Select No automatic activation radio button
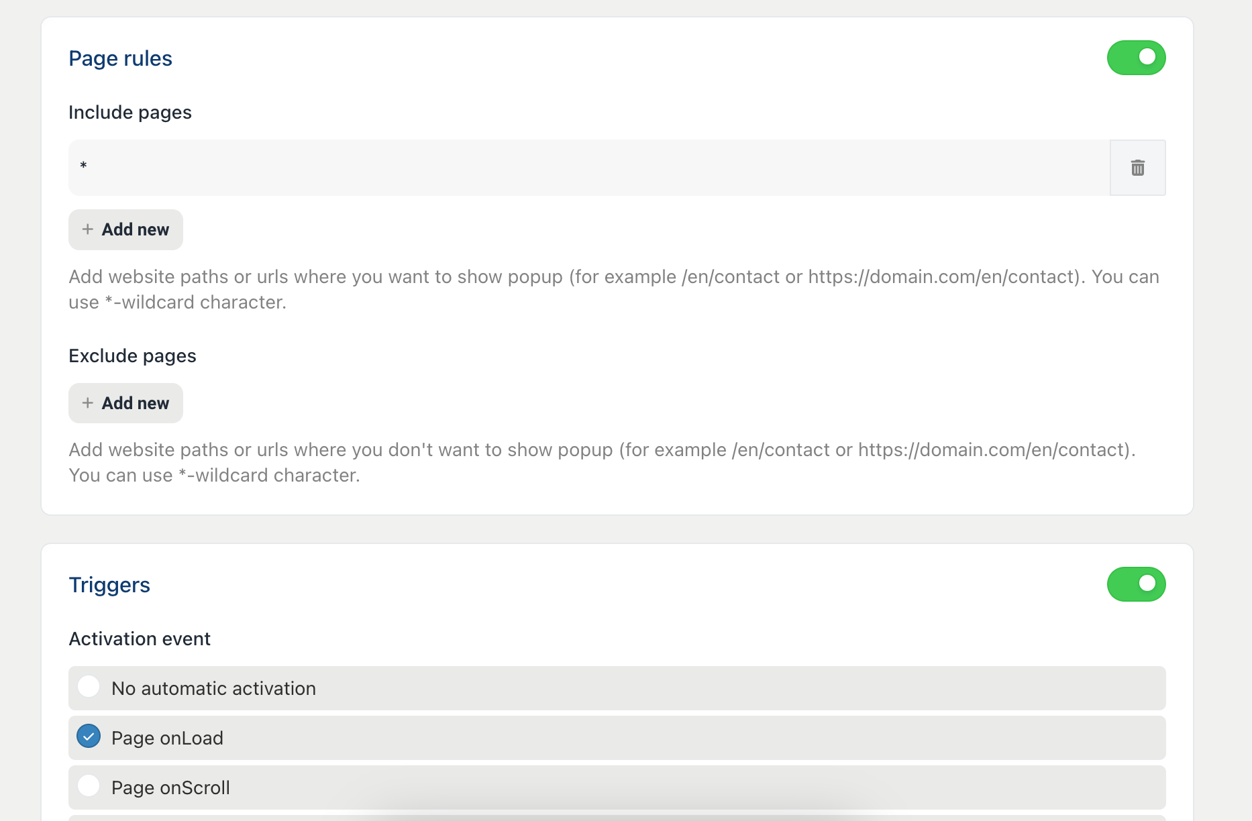 (x=89, y=686)
